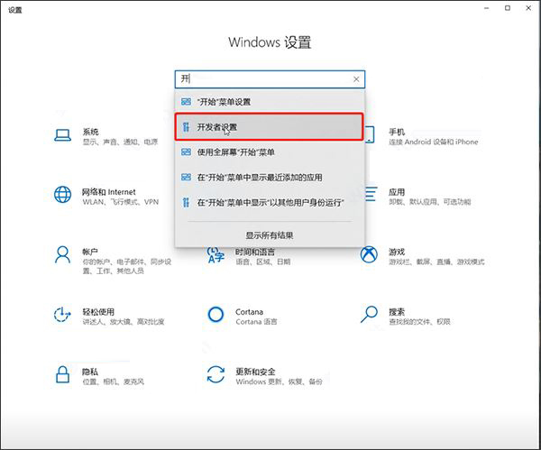Open the Cortana circle icon
Screen dimensions: 541x450
[x=215, y=315]
